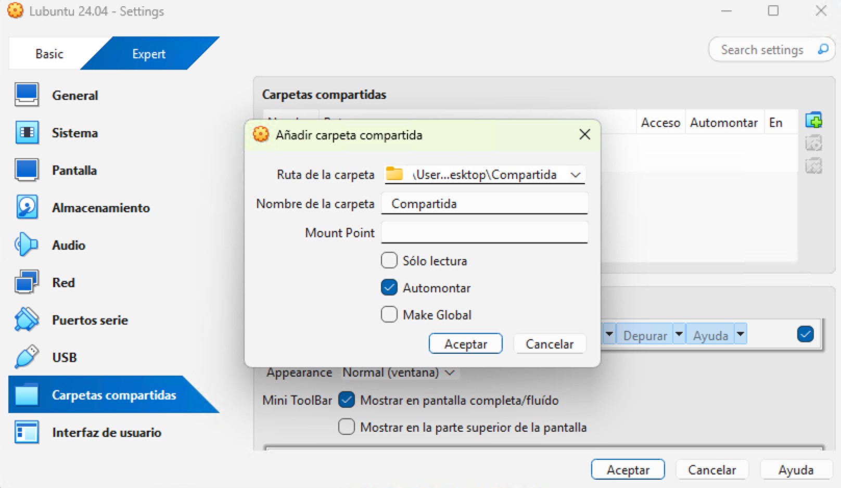Click the Depurar menu item
The height and width of the screenshot is (488, 841).
click(x=645, y=336)
